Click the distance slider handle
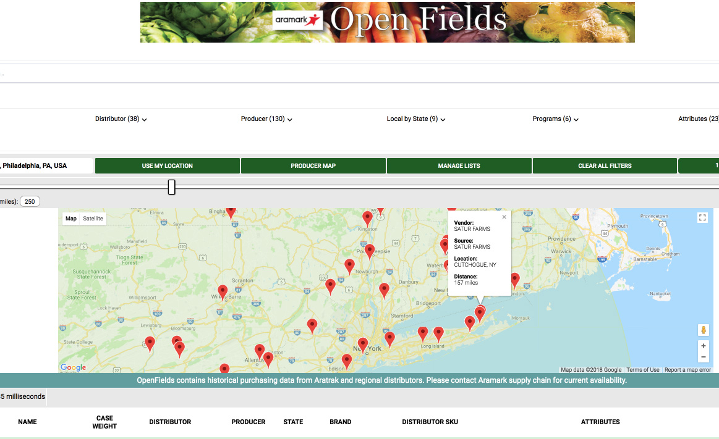This screenshot has height=439, width=719. [171, 186]
